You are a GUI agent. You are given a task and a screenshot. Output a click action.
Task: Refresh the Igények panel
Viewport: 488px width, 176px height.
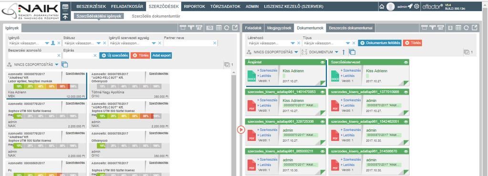click(x=227, y=28)
